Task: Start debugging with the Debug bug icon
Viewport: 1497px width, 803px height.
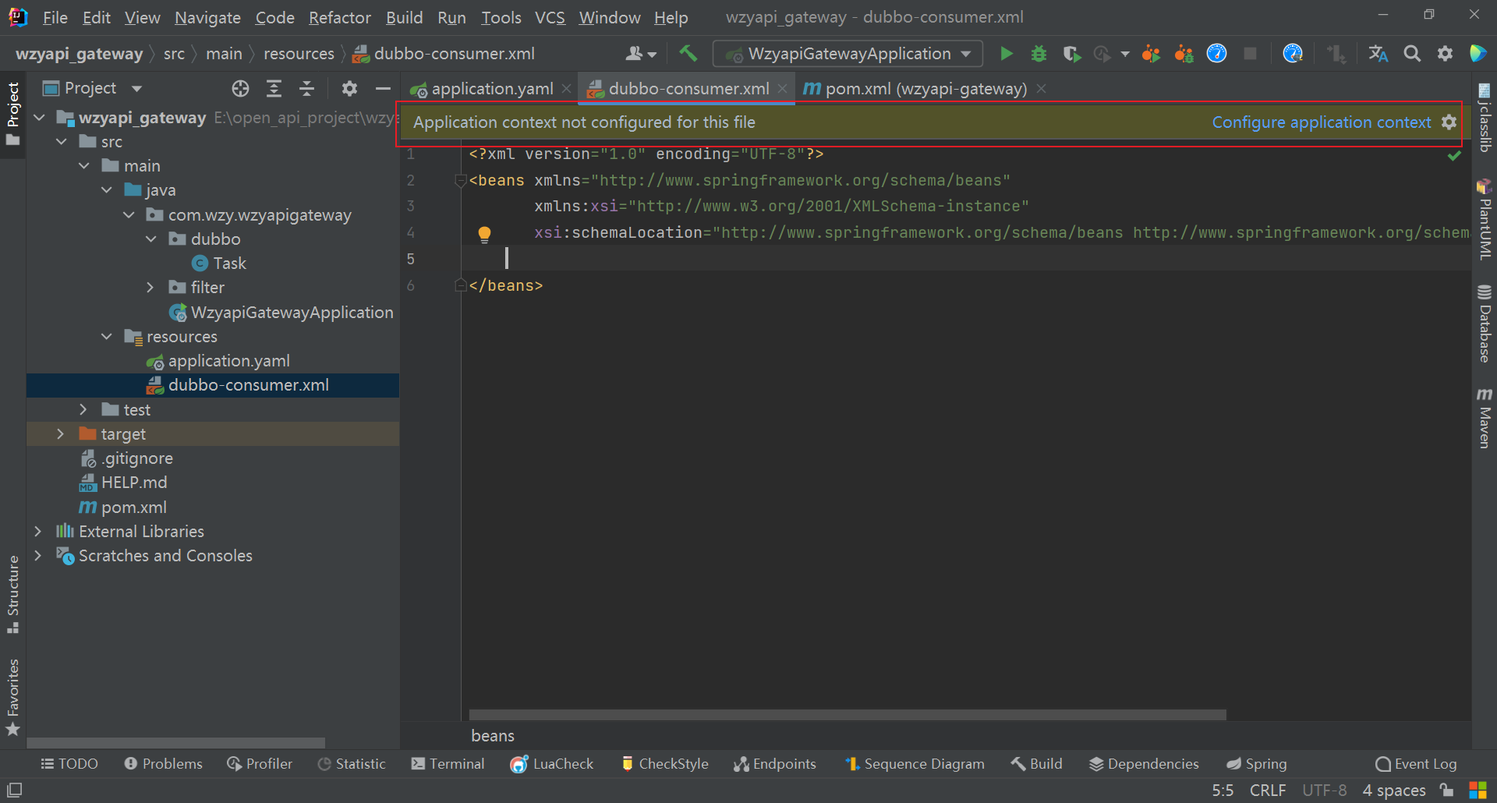Action: coord(1039,54)
